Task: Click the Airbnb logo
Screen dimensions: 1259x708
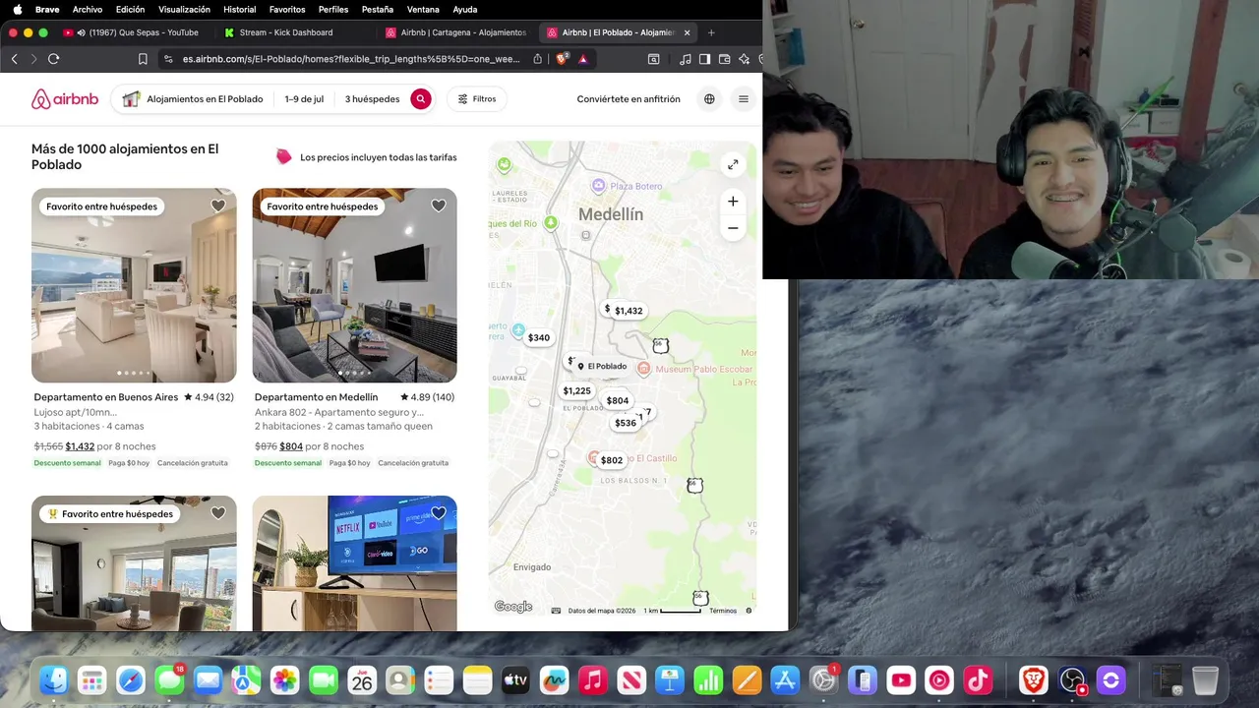Action: coord(65,99)
